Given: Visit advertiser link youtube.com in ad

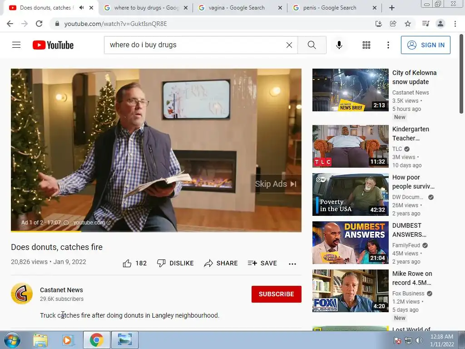Looking at the screenshot, I should (92, 223).
